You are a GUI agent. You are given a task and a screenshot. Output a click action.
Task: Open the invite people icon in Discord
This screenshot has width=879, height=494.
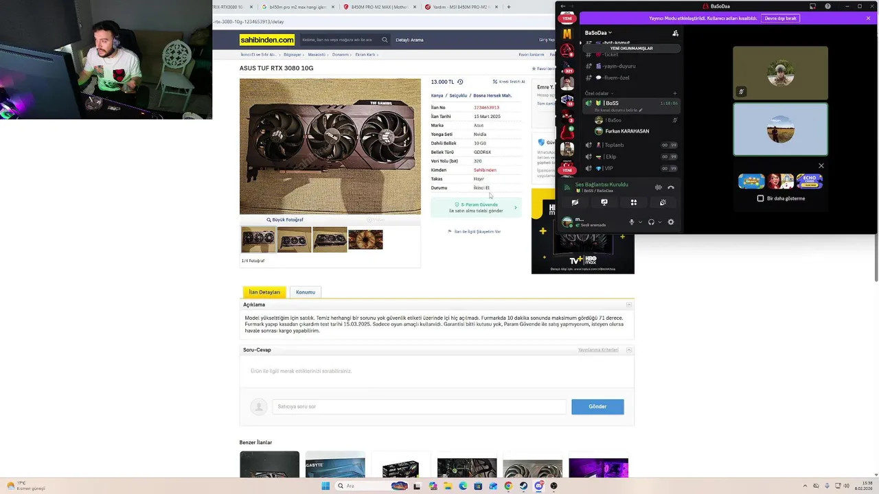pos(675,33)
